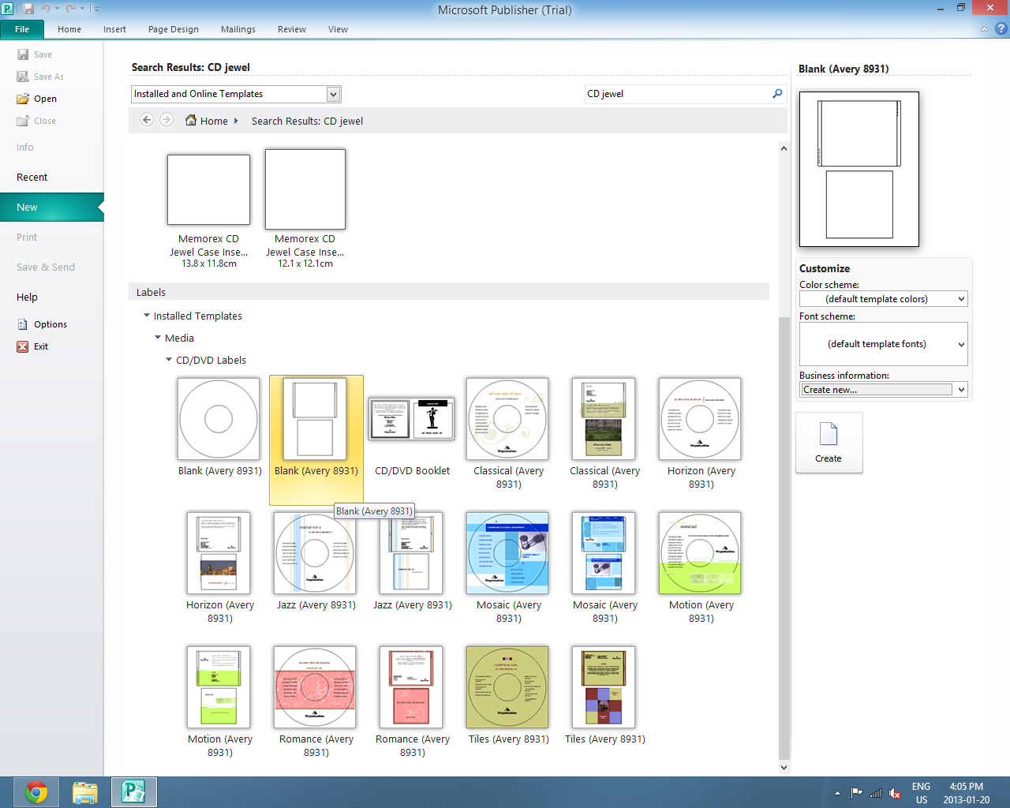Switch to the Page Design ribbon tab
The image size is (1010, 808).
[173, 29]
